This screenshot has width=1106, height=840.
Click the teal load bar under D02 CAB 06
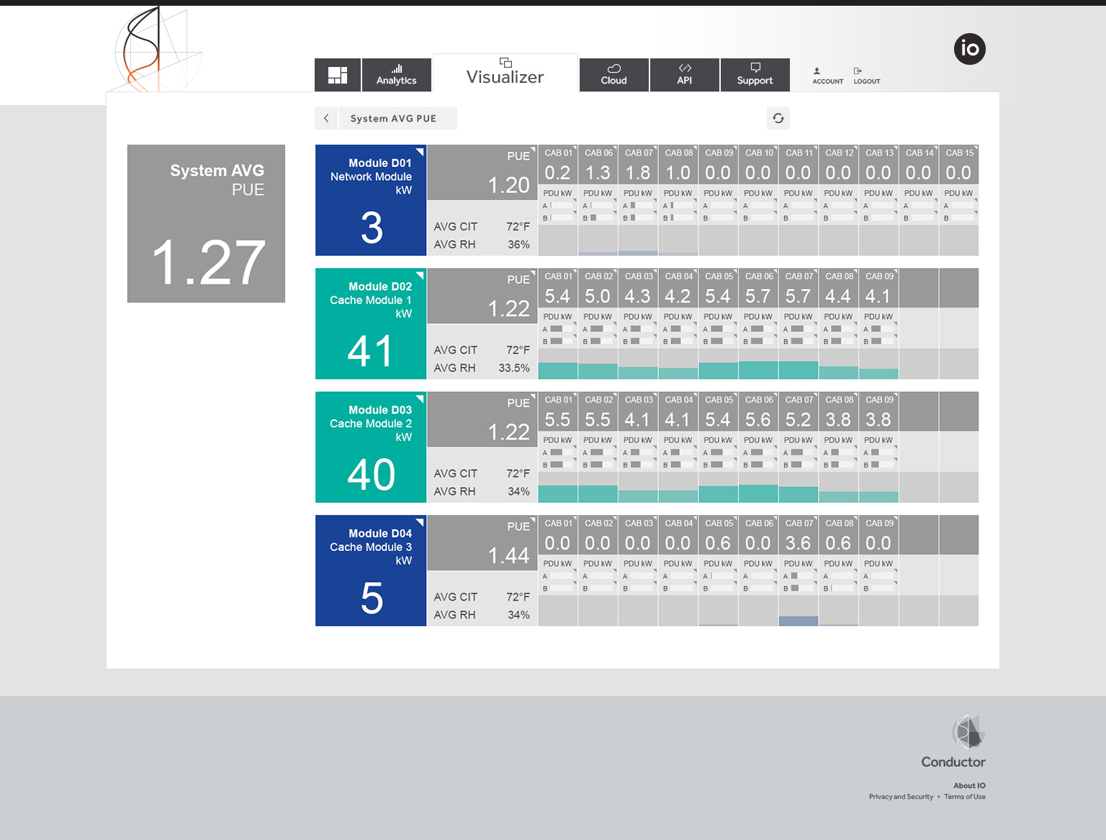coord(758,370)
